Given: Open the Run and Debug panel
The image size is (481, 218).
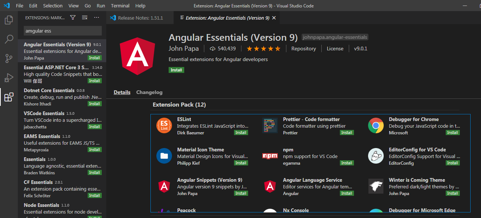Looking at the screenshot, I should tap(8, 77).
